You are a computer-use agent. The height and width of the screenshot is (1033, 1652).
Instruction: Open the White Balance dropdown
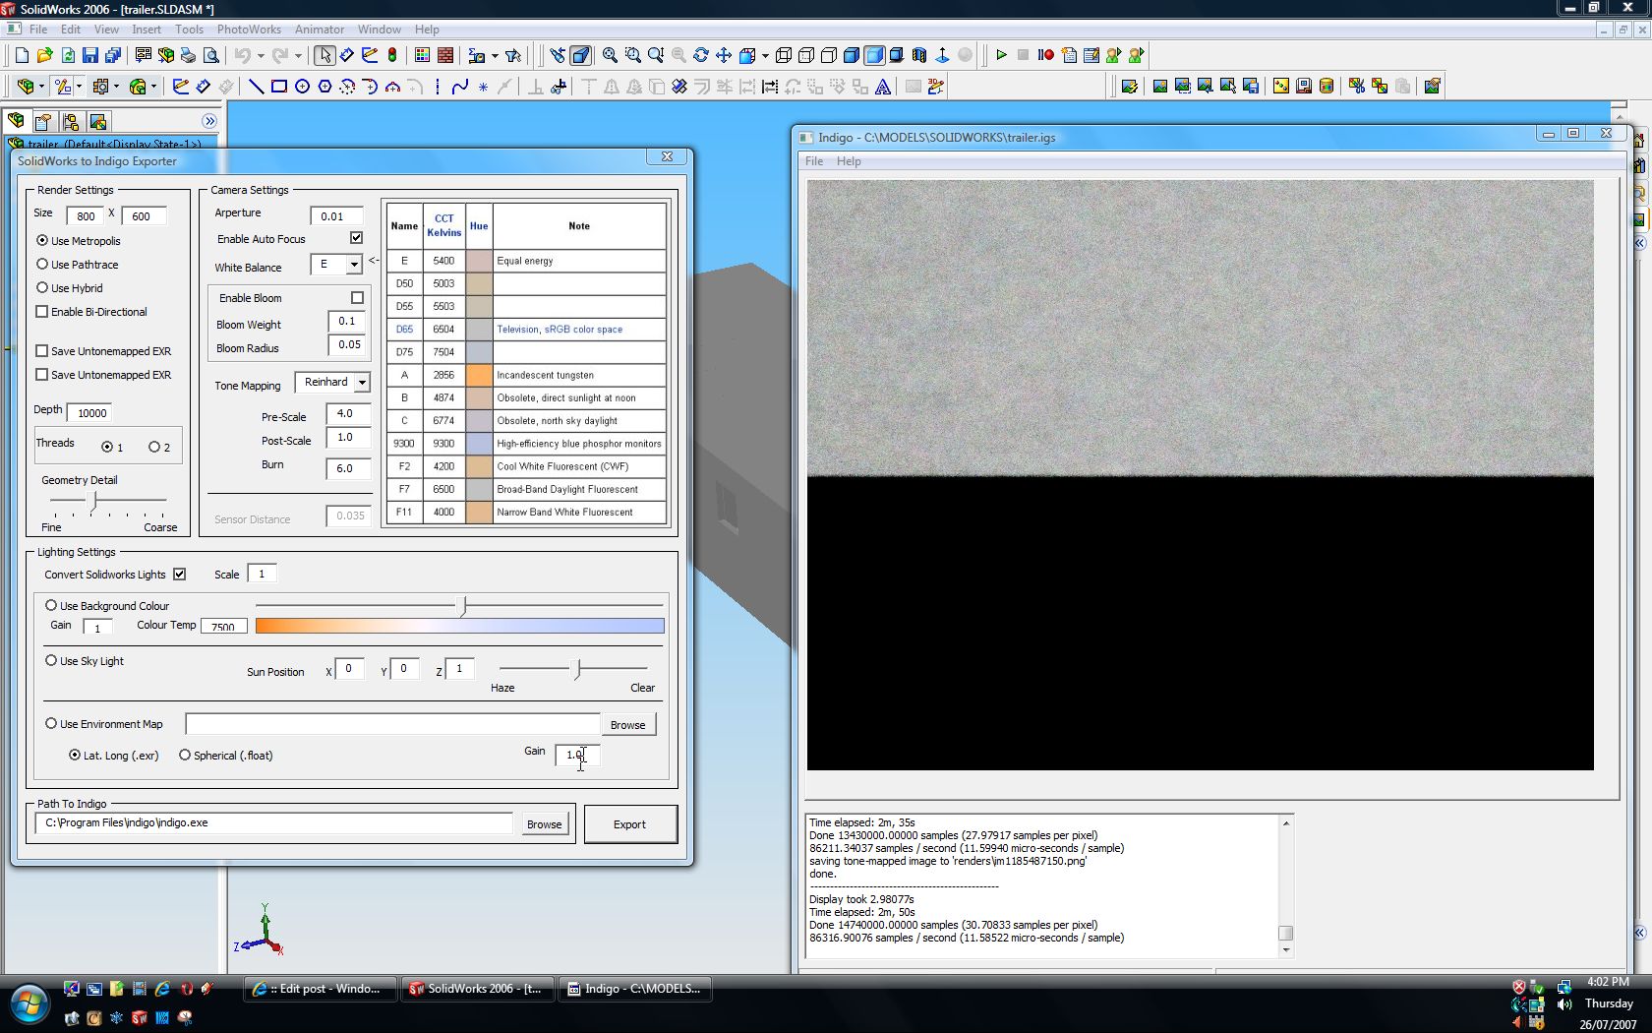pyautogui.click(x=353, y=264)
